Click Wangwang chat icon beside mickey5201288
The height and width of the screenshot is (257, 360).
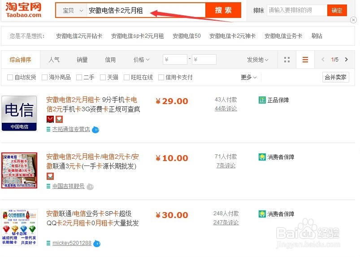[97, 244]
